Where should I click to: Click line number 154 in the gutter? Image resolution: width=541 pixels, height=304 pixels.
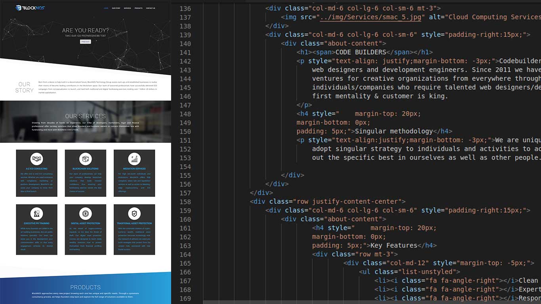tap(185, 166)
